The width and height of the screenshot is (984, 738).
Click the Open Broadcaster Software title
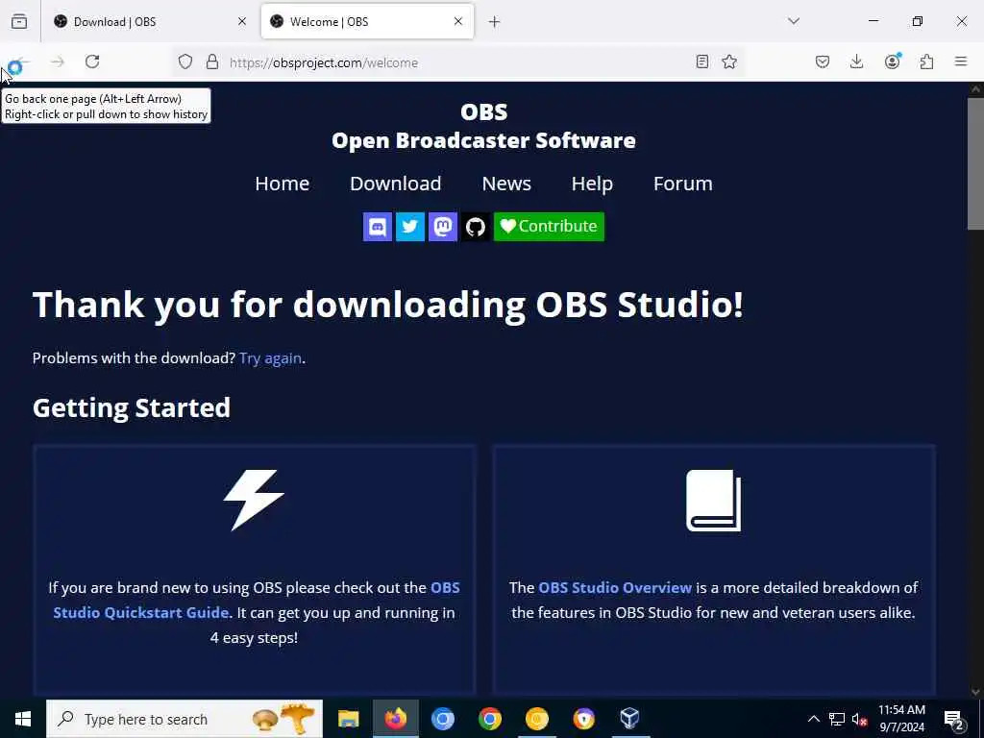point(483,140)
